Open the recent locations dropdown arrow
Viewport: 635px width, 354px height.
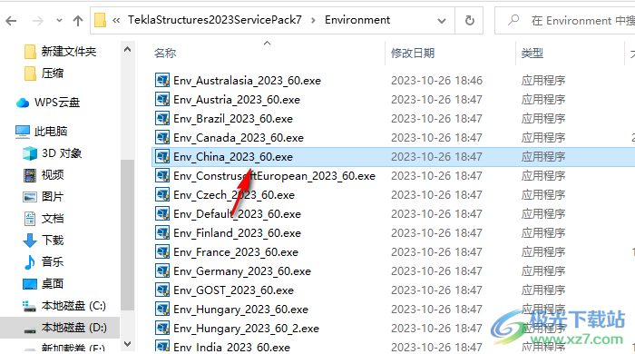click(x=59, y=21)
